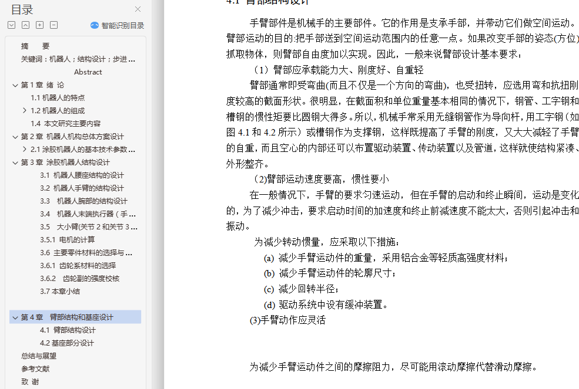
Task: Click 第3章 涂胶机器人结构设计 heading text
Action: tap(65, 163)
